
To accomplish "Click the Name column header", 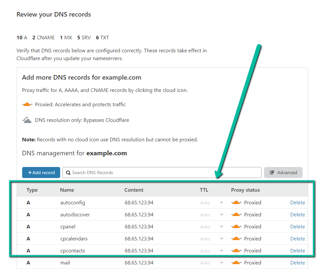I will (67, 190).
